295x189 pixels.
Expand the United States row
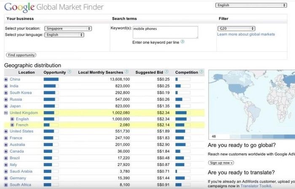[6, 131]
